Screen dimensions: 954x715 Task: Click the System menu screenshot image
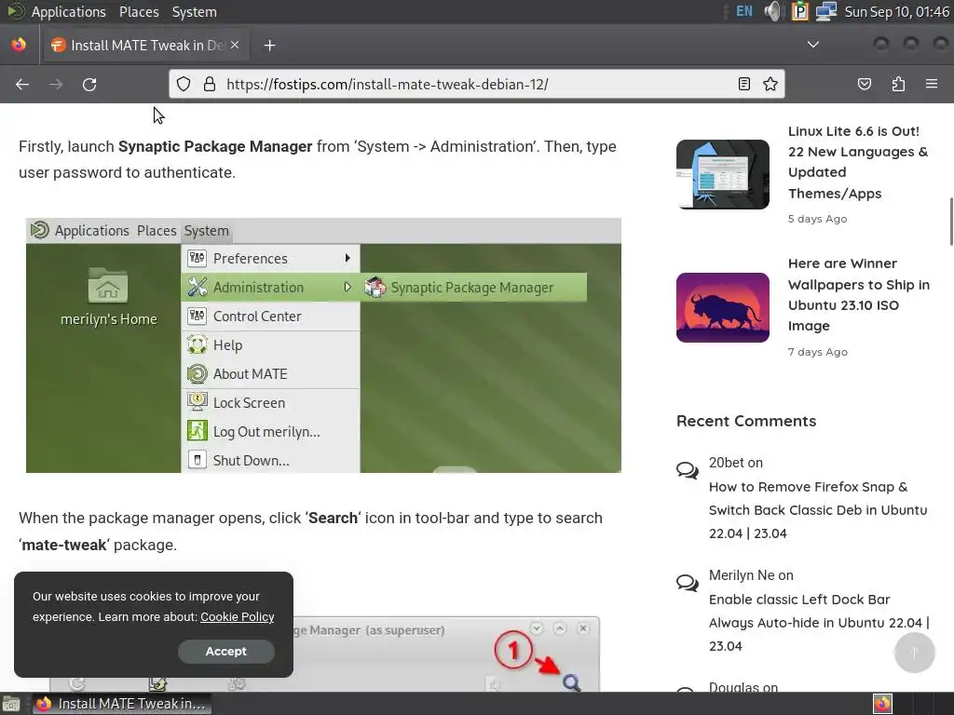click(323, 345)
